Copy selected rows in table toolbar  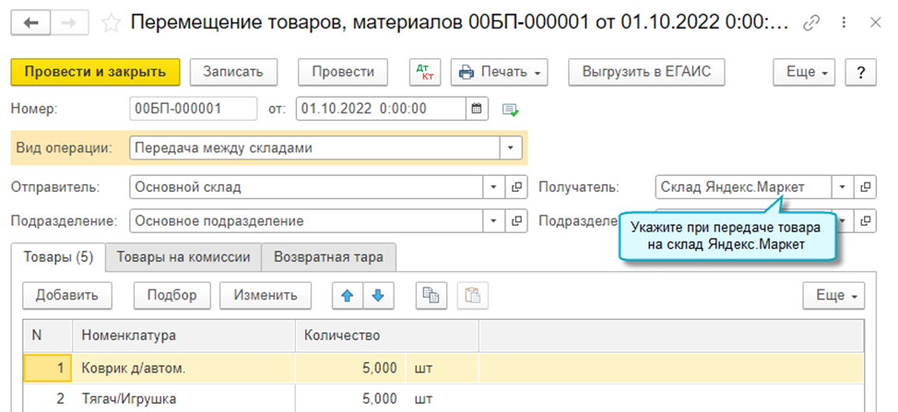click(430, 295)
